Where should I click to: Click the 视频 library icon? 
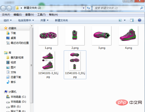tap(8, 62)
